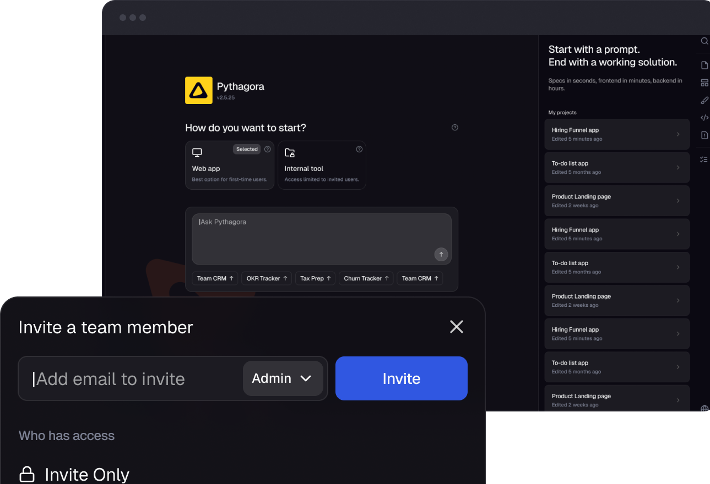Expand chevron on the topmost Hiring Funnel app row

coord(678,134)
